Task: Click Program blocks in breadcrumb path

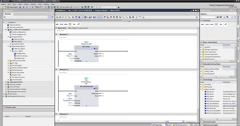Action: coord(101,10)
